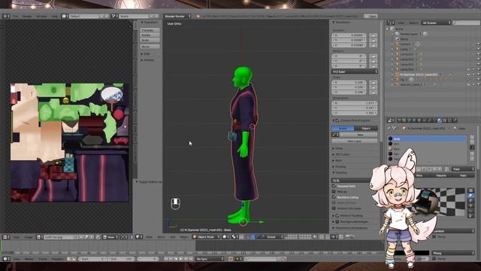
Task: Select the highlighted Material properties tab icon
Action: coord(439,120)
